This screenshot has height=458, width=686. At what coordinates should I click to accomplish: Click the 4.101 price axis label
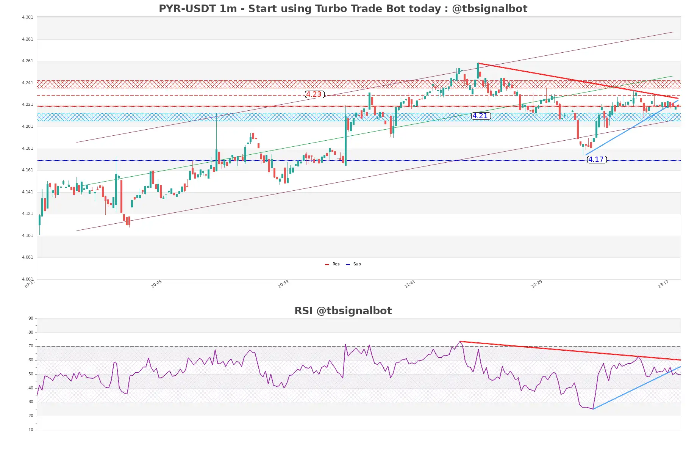[x=27, y=235]
